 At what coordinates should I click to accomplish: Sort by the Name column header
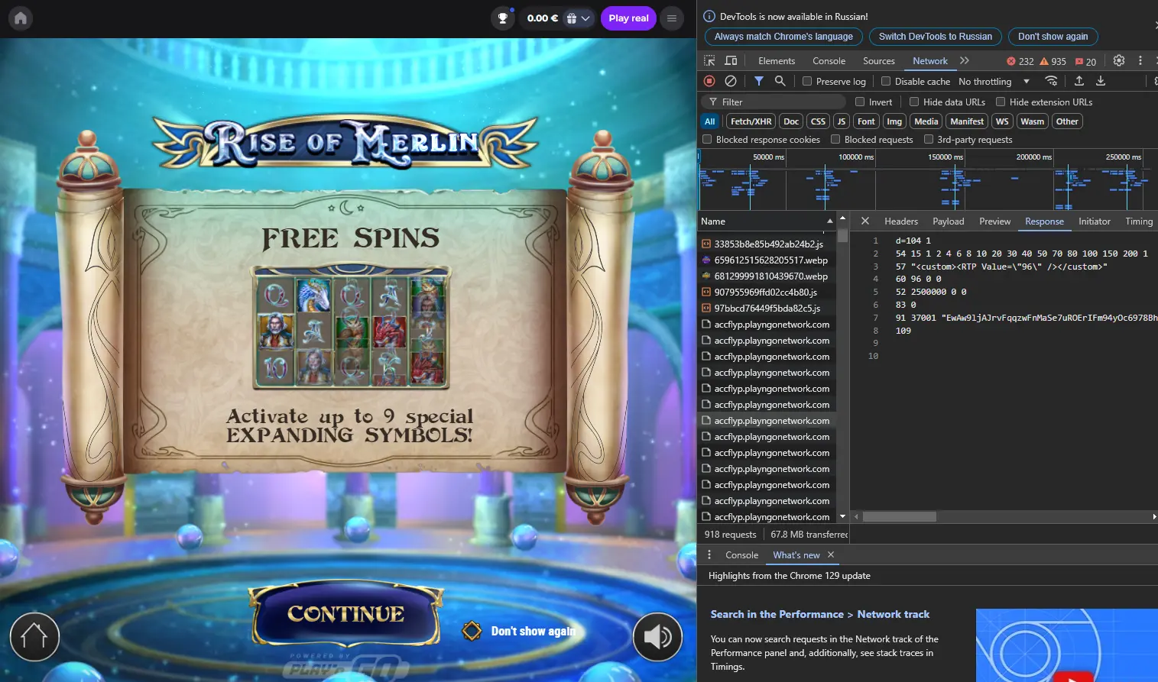pyautogui.click(x=767, y=221)
